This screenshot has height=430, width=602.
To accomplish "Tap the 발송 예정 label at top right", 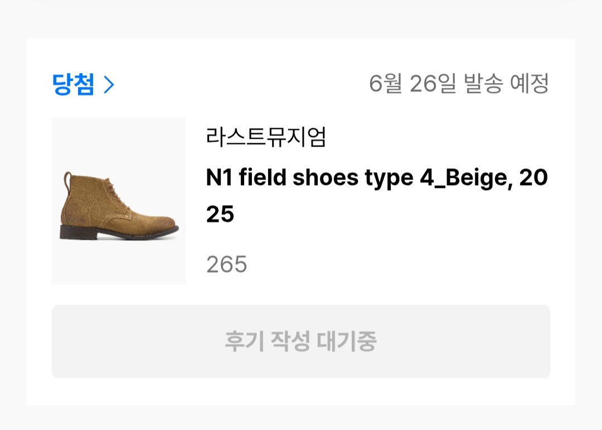I will click(x=506, y=84).
